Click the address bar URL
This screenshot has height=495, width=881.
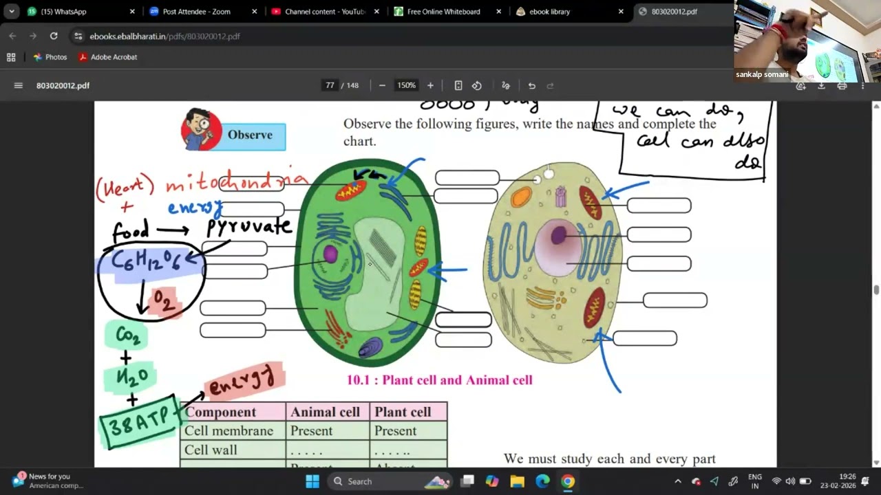click(x=165, y=36)
